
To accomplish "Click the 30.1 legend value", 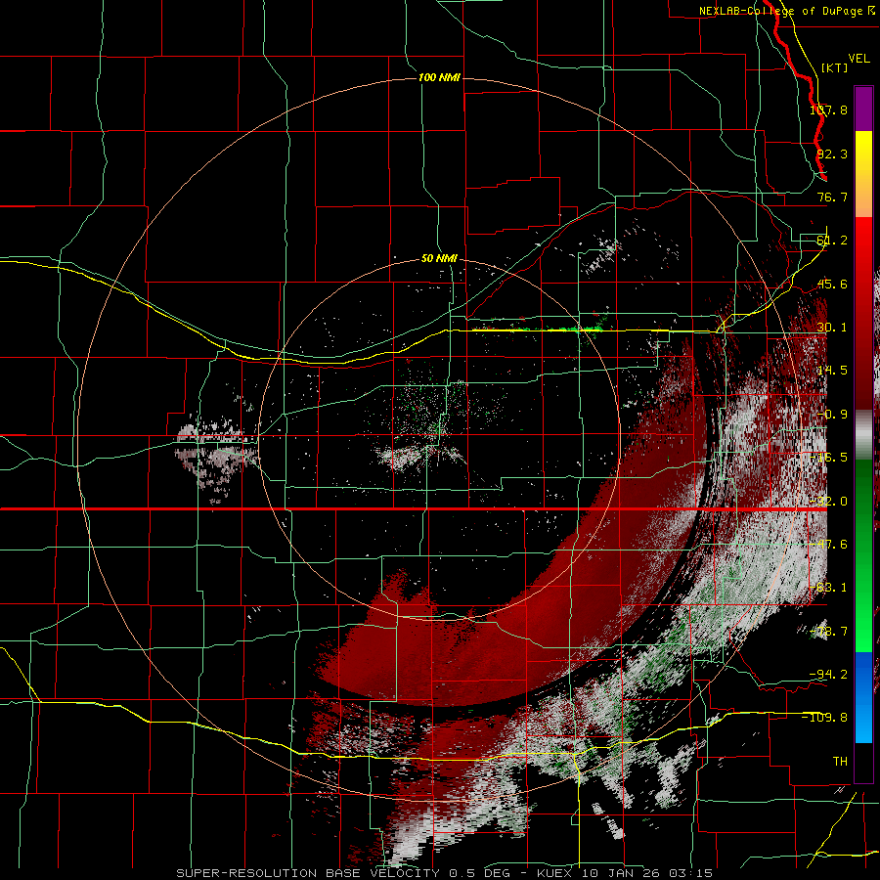I will (x=832, y=328).
